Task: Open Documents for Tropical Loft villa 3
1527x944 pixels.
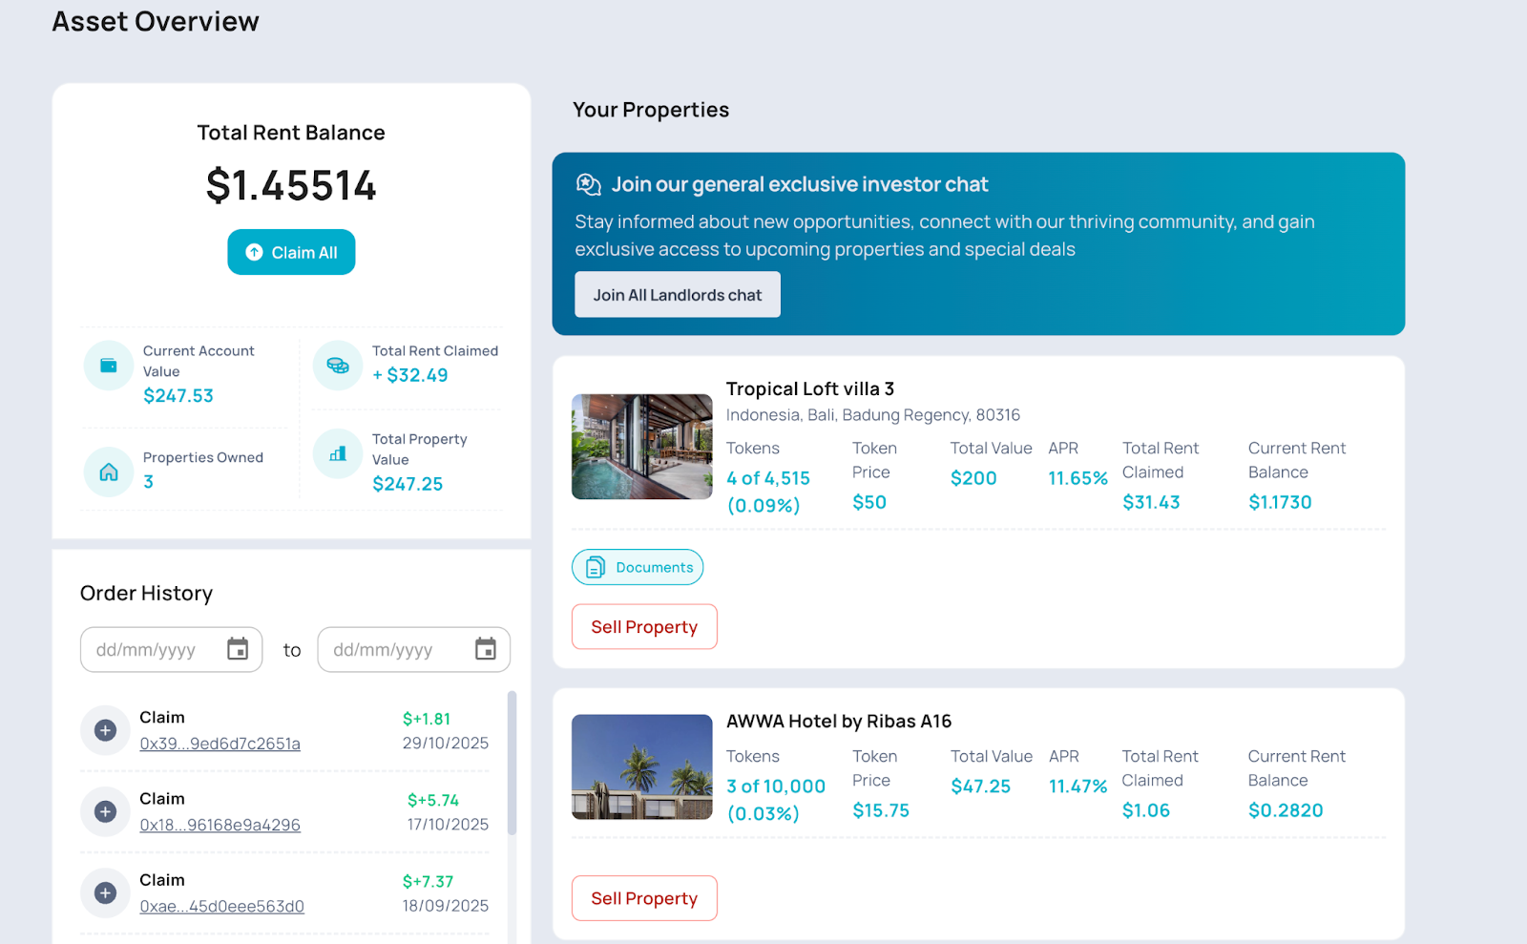Action: coord(638,567)
